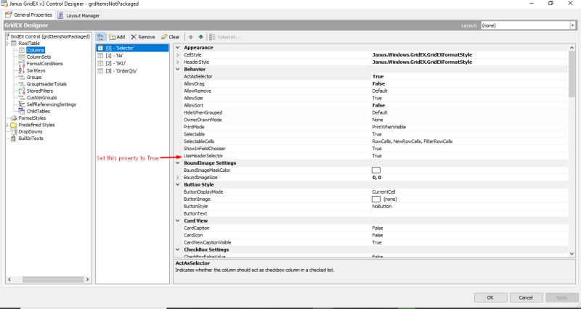581x309 pixels.
Task: Click the ButtonStyle NoButton value
Action: pyautogui.click(x=382, y=206)
